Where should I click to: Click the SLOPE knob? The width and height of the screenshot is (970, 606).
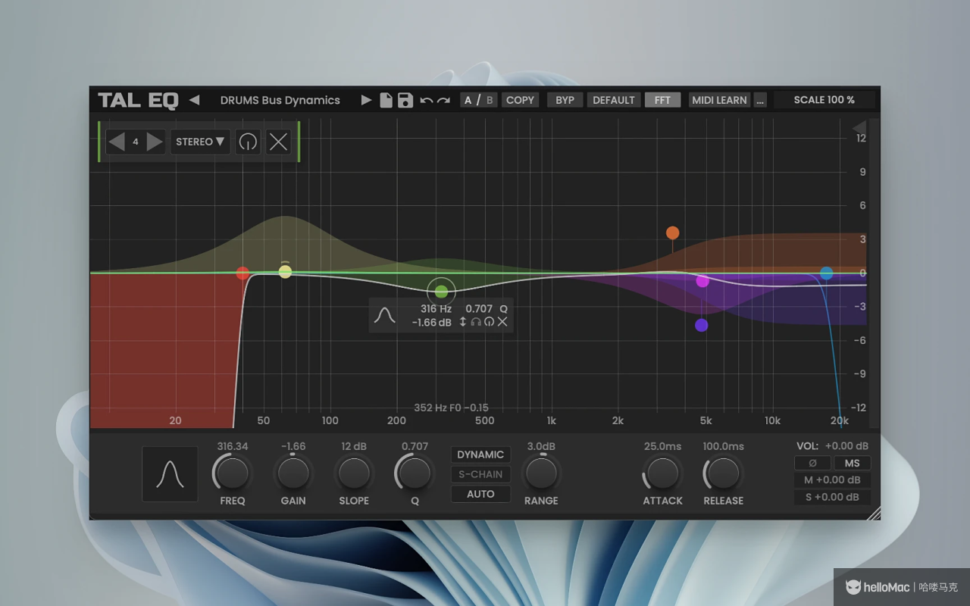(x=354, y=473)
